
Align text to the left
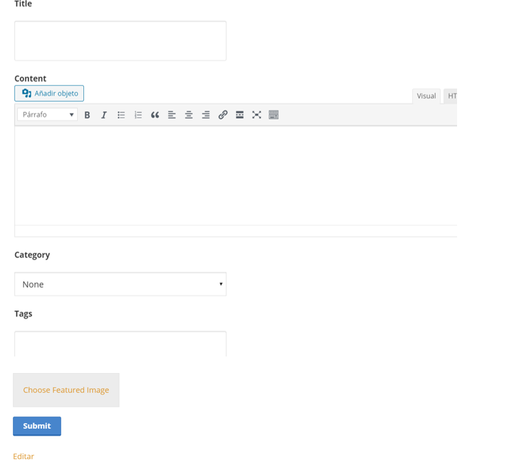(x=172, y=115)
